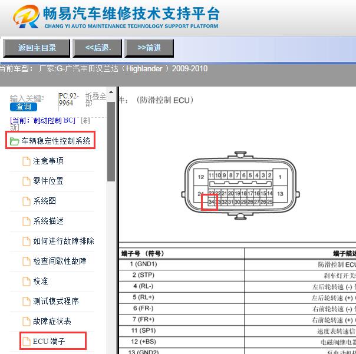Click the document icon beside ECU 端子
The height and width of the screenshot is (354, 356).
27,341
